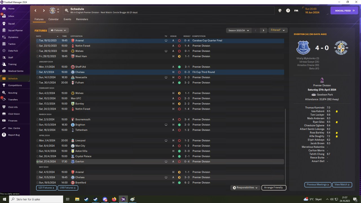The height and width of the screenshot is (203, 361).
Task: Expand the Responsibilities dropdown
Action: point(245,188)
